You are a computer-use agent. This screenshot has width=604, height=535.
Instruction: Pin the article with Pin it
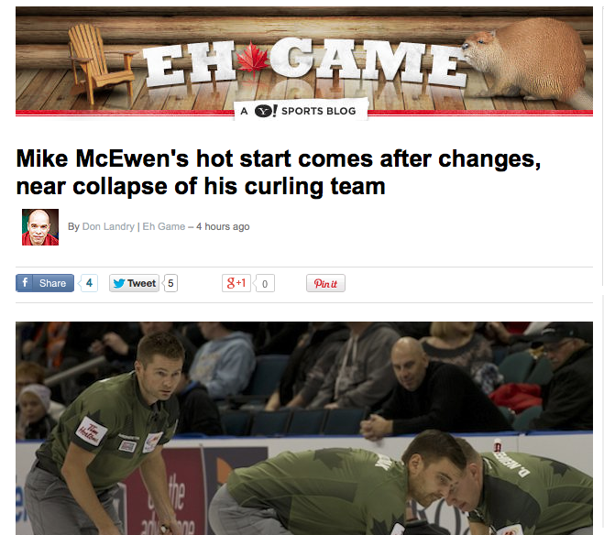[x=325, y=283]
